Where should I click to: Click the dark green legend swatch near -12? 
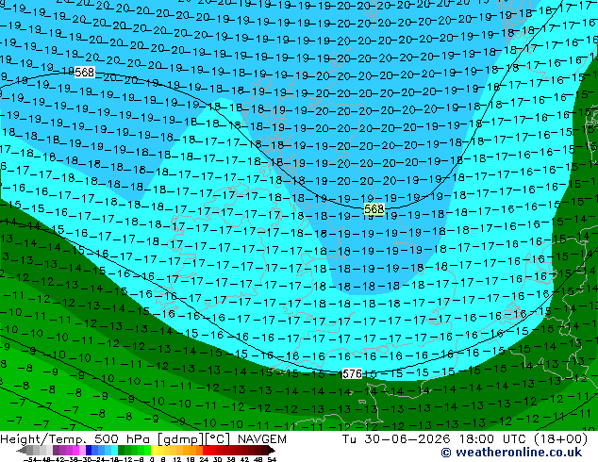pos(122,450)
